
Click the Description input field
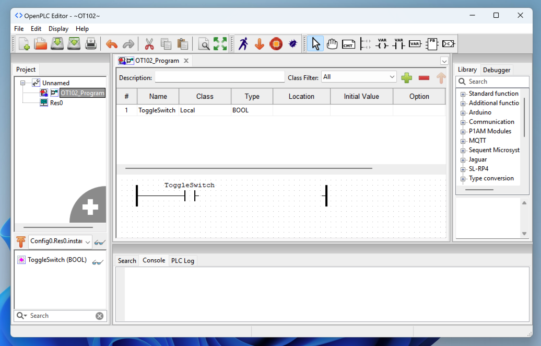[219, 77]
